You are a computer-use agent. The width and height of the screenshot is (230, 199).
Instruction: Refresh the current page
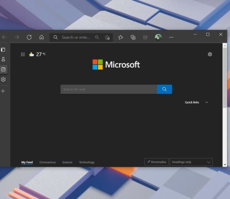click(x=29, y=37)
